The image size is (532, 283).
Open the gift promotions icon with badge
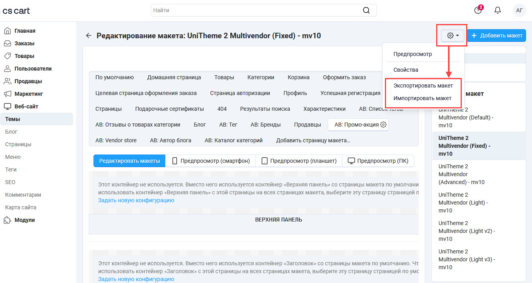click(x=478, y=10)
